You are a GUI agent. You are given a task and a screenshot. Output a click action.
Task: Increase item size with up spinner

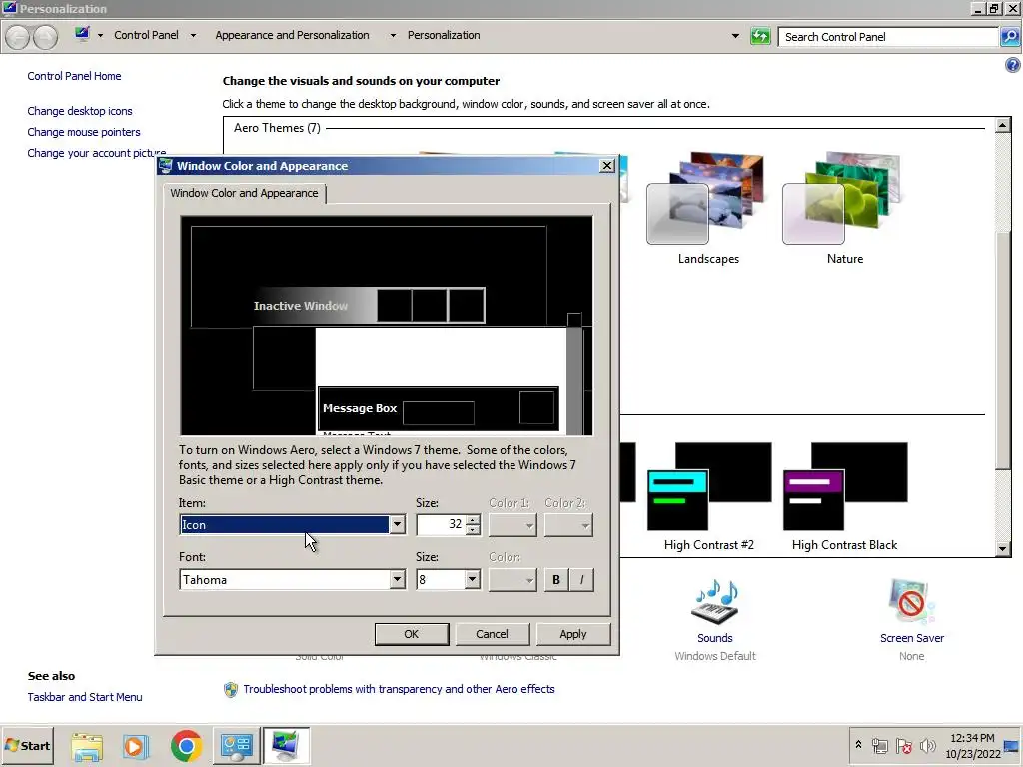pos(473,519)
